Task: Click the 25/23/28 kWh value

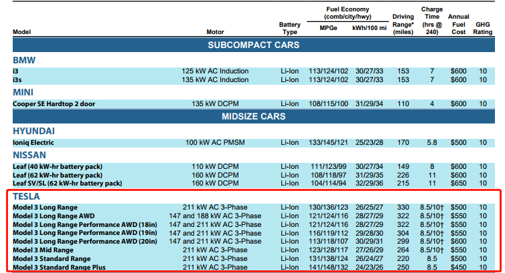Action: coord(369,142)
